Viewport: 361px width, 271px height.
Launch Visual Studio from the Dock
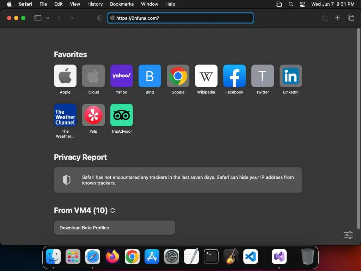[x=279, y=257]
